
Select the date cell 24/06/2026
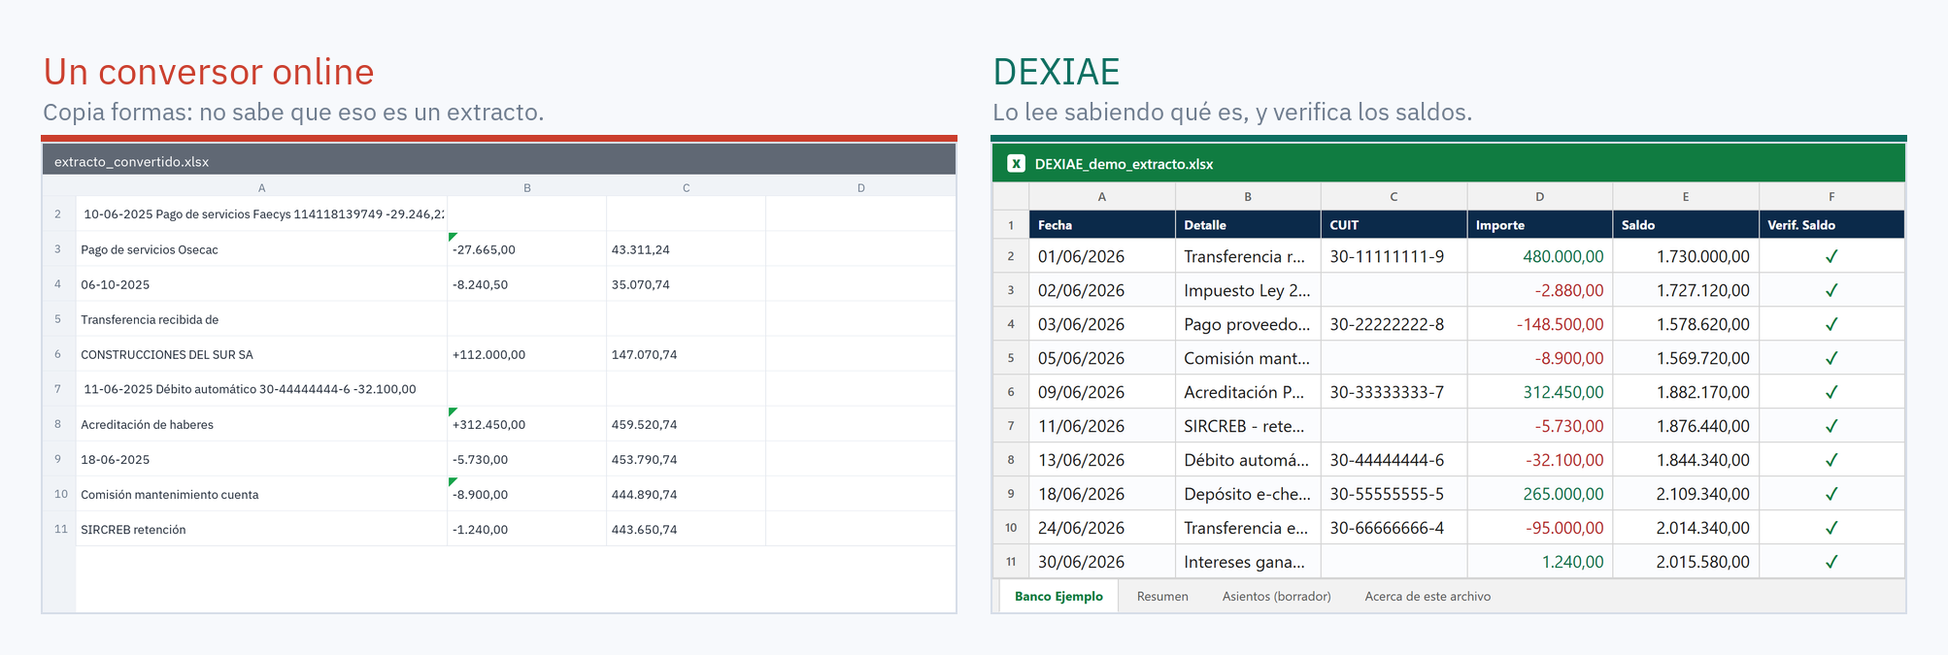tap(1102, 528)
